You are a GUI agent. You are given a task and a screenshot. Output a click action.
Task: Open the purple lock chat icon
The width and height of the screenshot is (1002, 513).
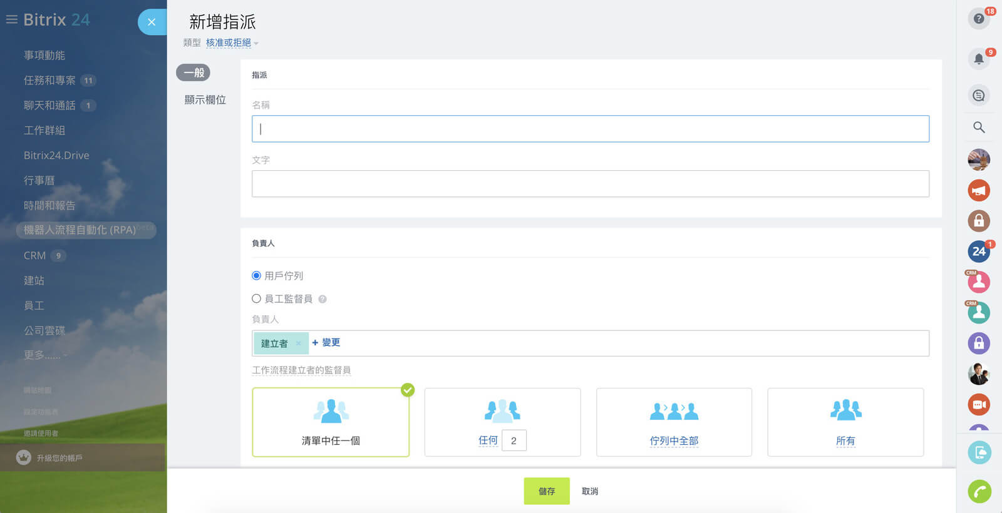(979, 343)
